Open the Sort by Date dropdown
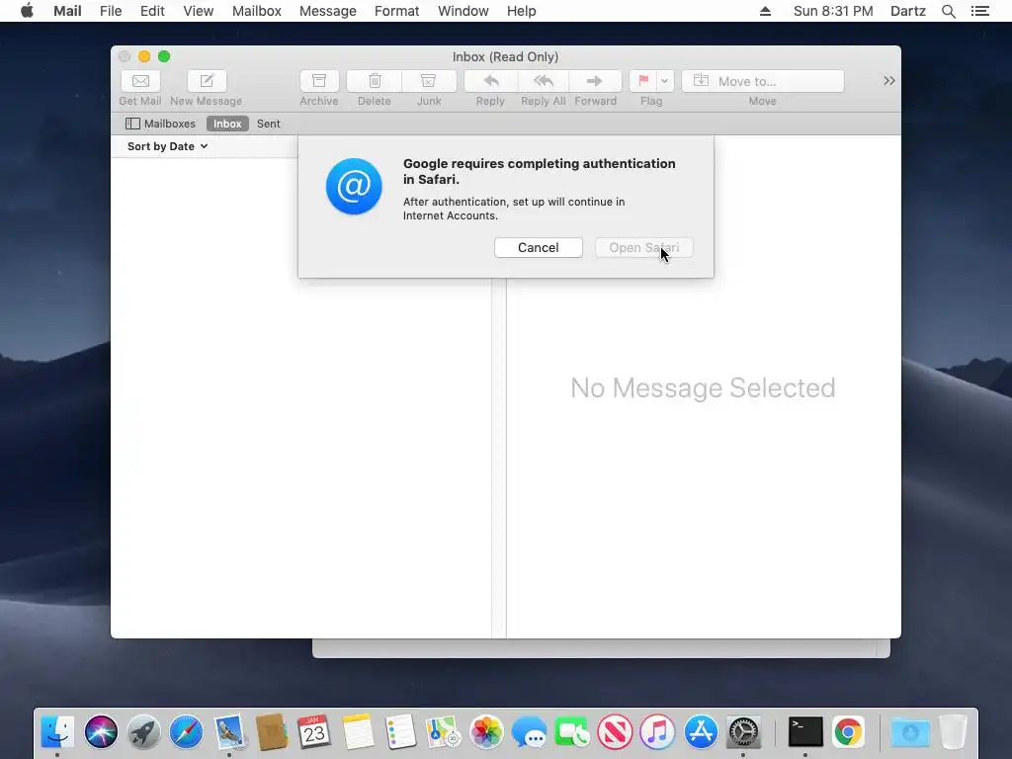1012x759 pixels. pyautogui.click(x=168, y=146)
